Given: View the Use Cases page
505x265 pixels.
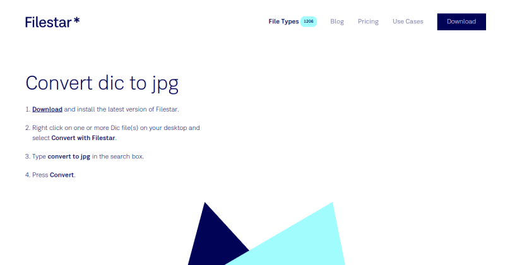Looking at the screenshot, I should coord(408,21).
